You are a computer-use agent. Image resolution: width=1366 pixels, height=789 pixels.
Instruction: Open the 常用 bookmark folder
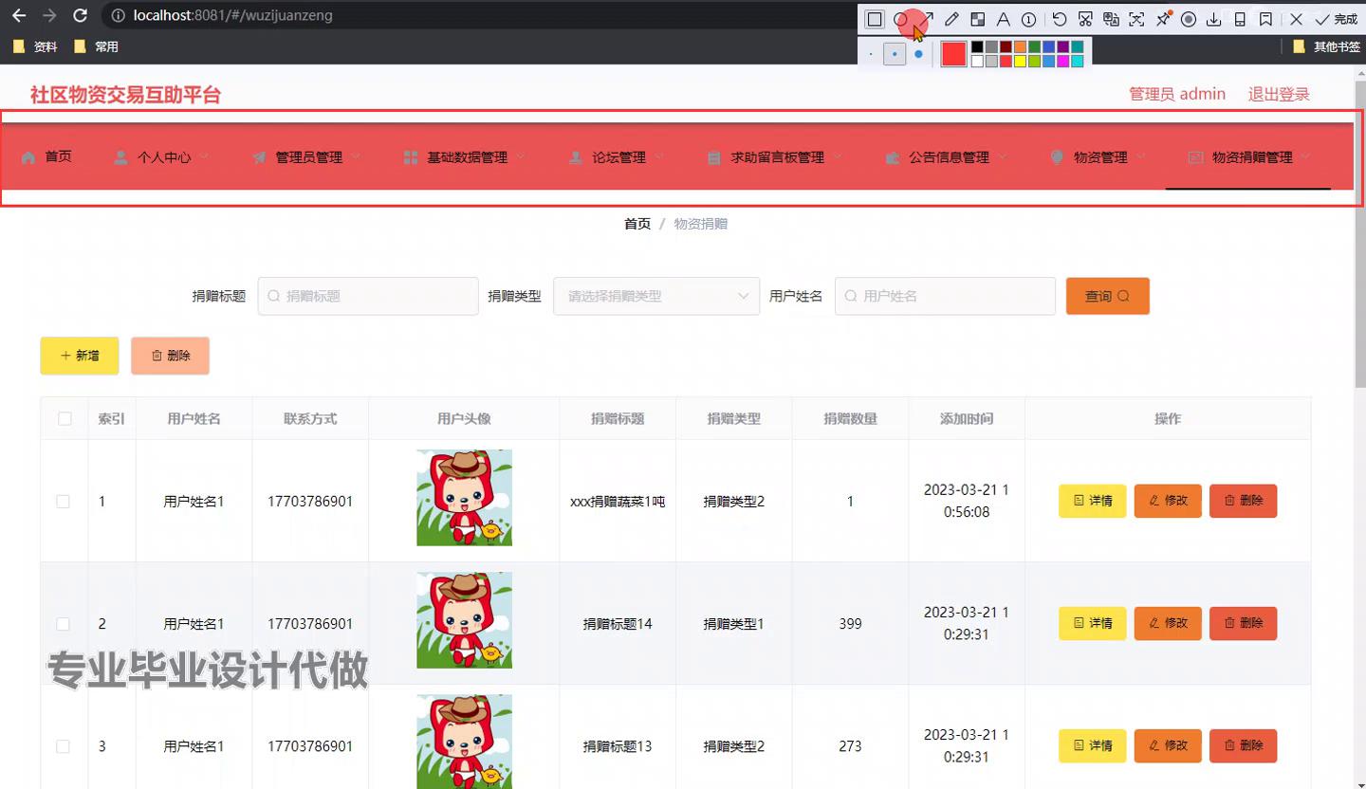pyautogui.click(x=97, y=46)
